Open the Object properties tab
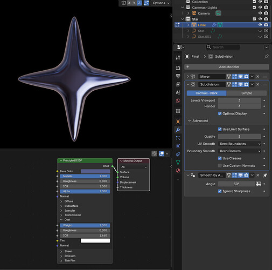The height and width of the screenshot is (270, 272). (178, 122)
